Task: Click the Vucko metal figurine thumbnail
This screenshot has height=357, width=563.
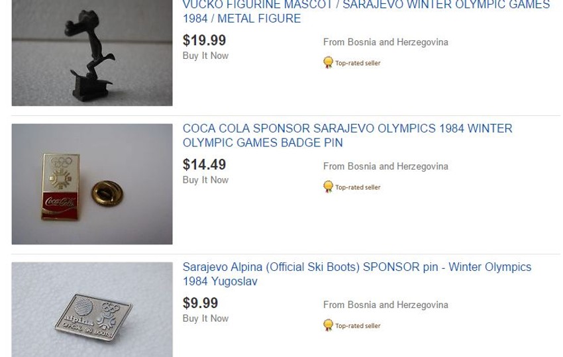Action: [x=91, y=53]
